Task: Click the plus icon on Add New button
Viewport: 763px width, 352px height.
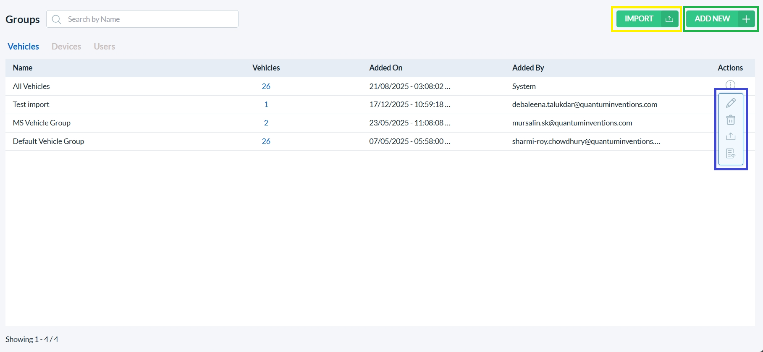Action: click(x=746, y=19)
